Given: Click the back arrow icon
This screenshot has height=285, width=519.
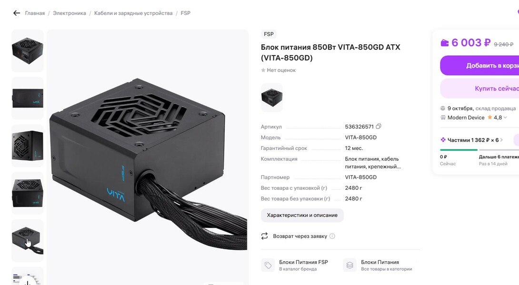Looking at the screenshot, I should [x=17, y=13].
